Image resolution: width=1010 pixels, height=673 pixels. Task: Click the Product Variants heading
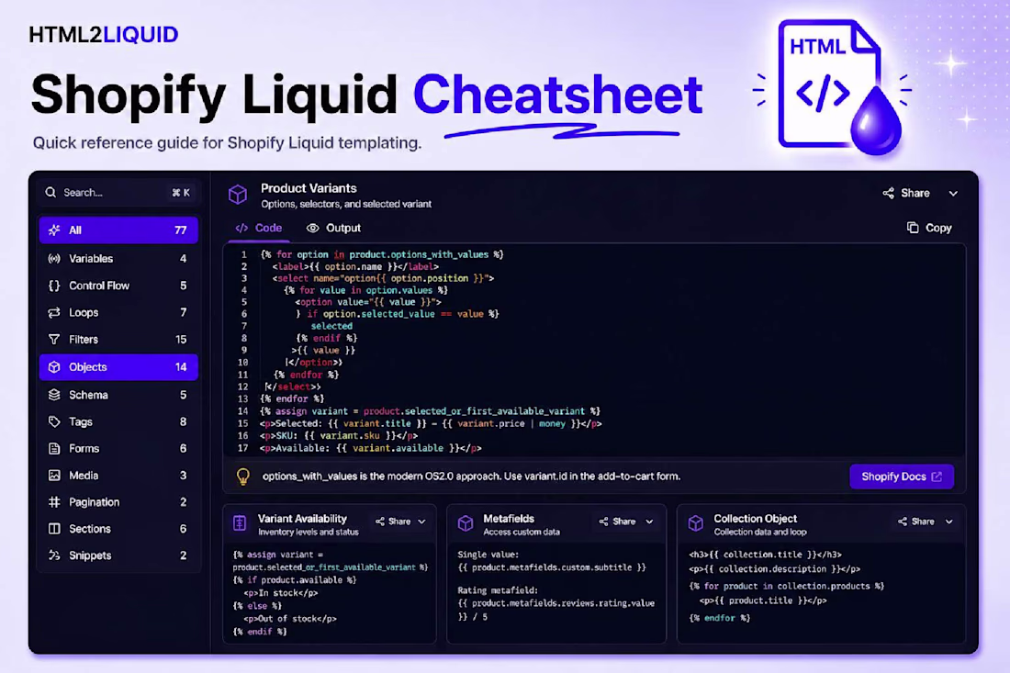pos(309,189)
